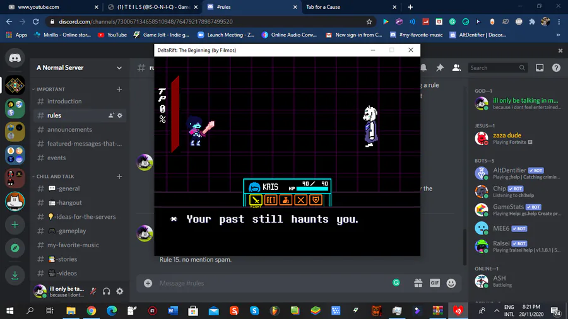Image resolution: width=568 pixels, height=319 pixels.
Task: Open new browser tab
Action: (410, 7)
